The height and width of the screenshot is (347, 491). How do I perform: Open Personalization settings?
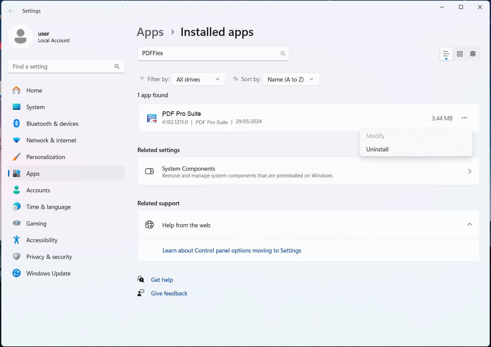click(66, 157)
